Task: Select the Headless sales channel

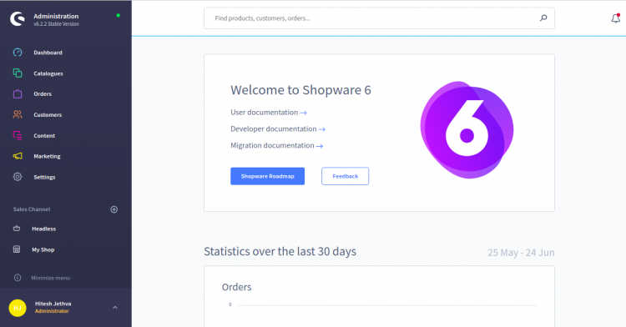Action: [x=44, y=229]
